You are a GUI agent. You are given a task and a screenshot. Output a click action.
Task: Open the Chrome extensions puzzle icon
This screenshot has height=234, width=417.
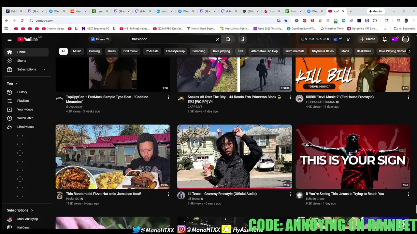point(375,20)
